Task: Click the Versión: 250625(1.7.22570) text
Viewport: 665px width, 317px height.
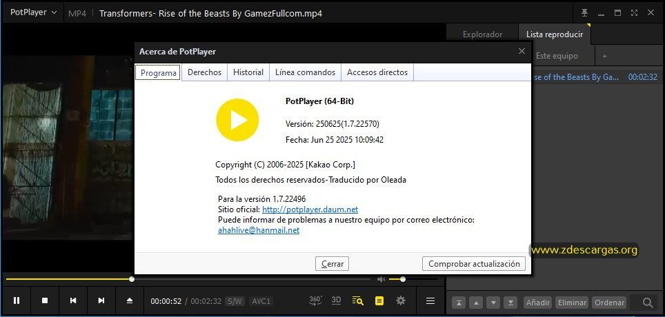Action: pos(332,124)
